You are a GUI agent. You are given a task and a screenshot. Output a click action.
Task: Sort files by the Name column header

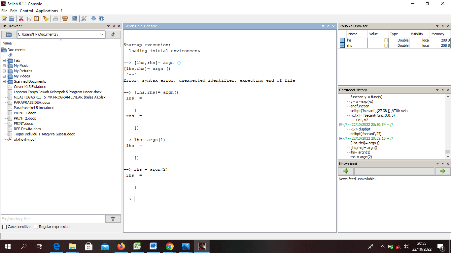61,43
